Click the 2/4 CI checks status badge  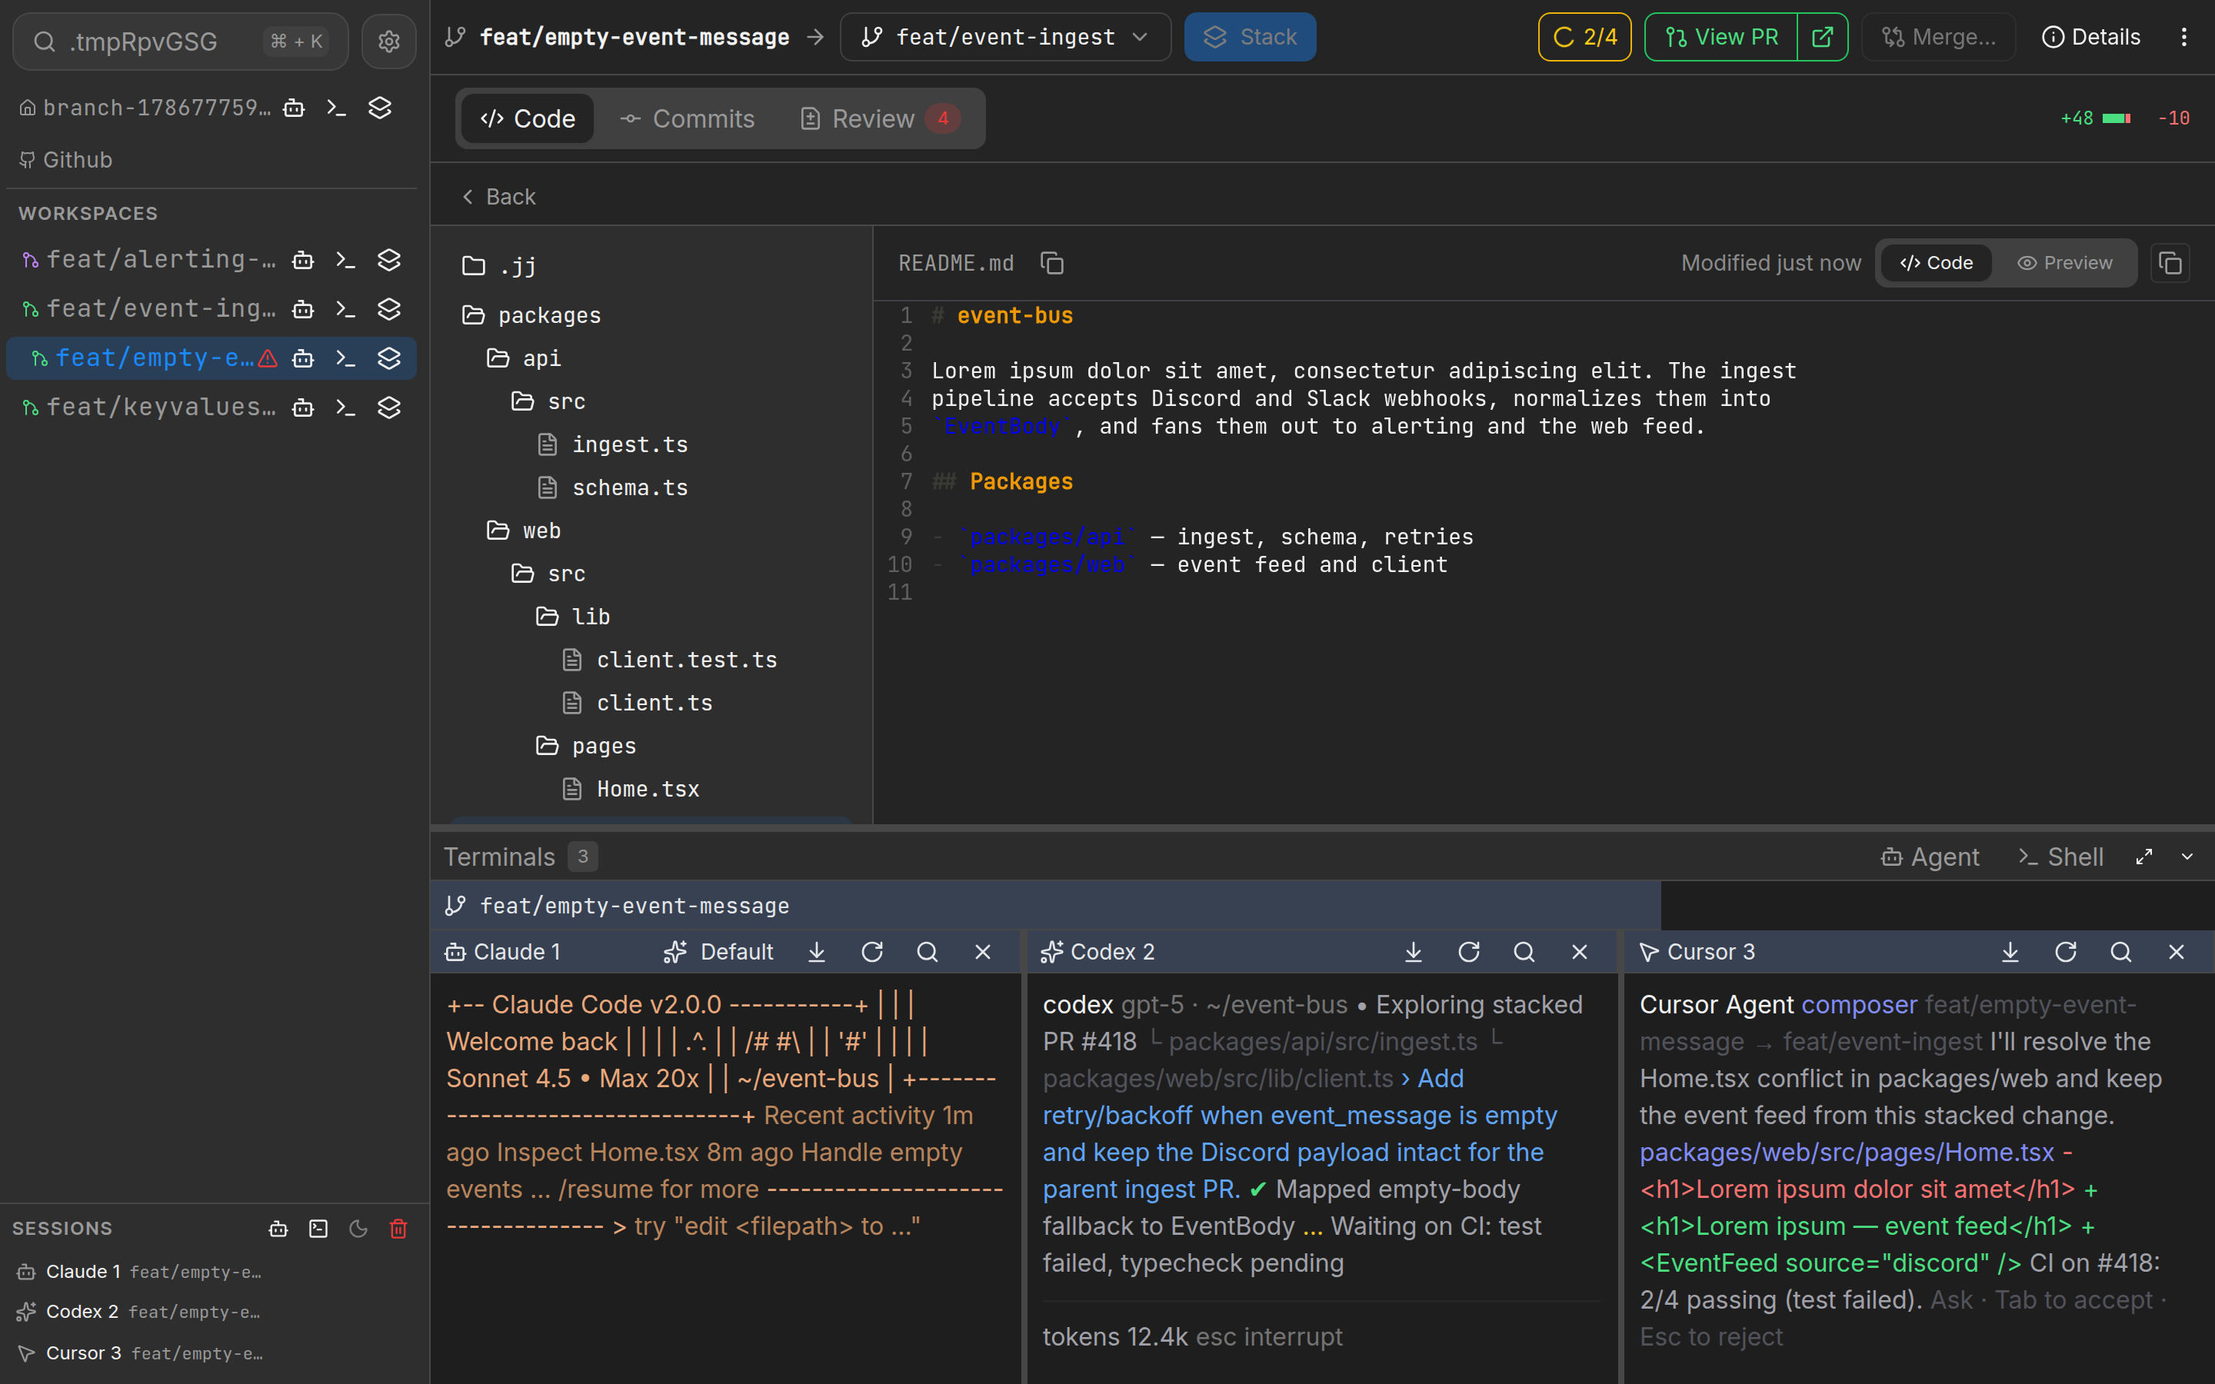point(1584,38)
